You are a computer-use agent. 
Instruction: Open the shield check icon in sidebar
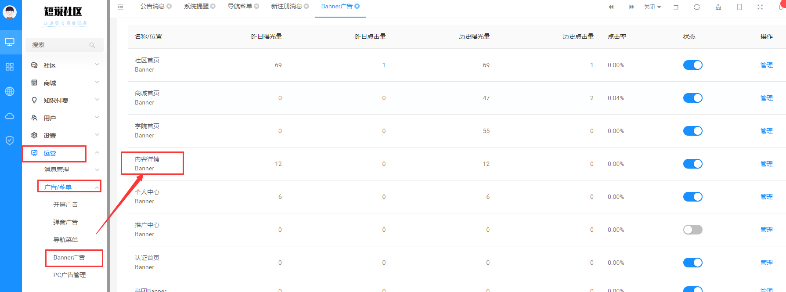coord(10,141)
